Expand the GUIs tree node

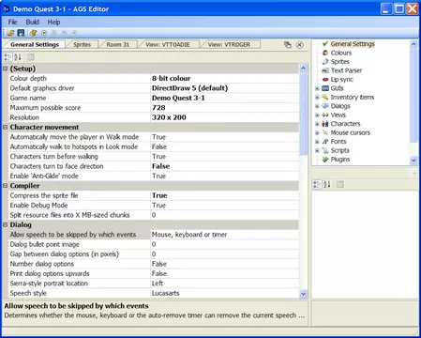pyautogui.click(x=317, y=88)
